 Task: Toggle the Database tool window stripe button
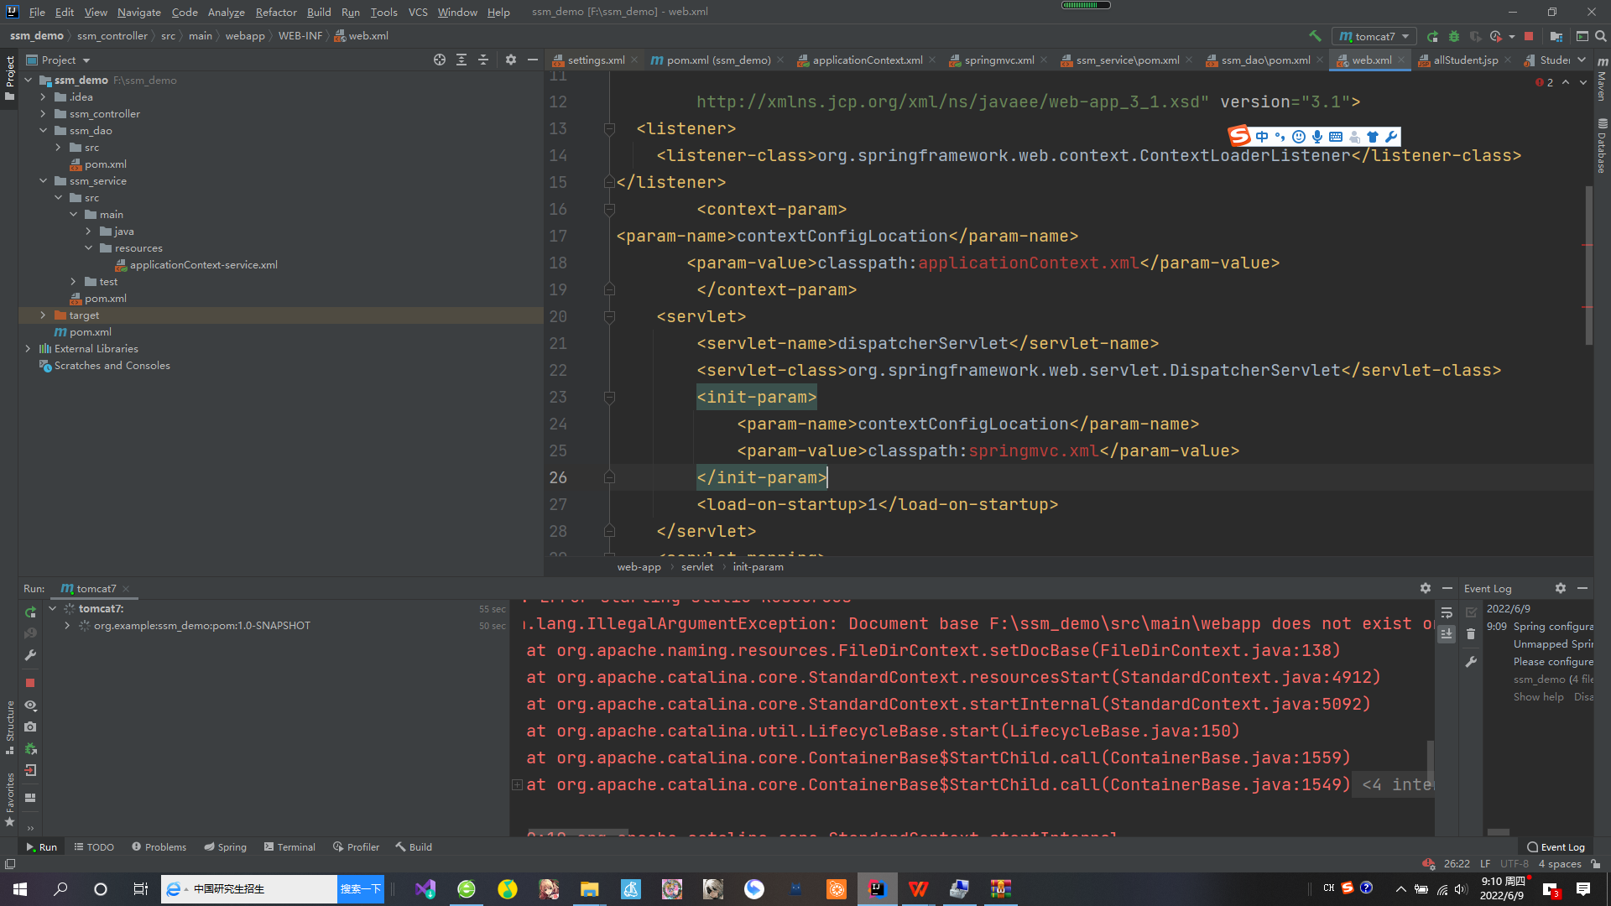click(1602, 146)
